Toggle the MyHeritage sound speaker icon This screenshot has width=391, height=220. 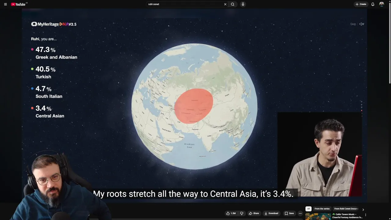(362, 24)
